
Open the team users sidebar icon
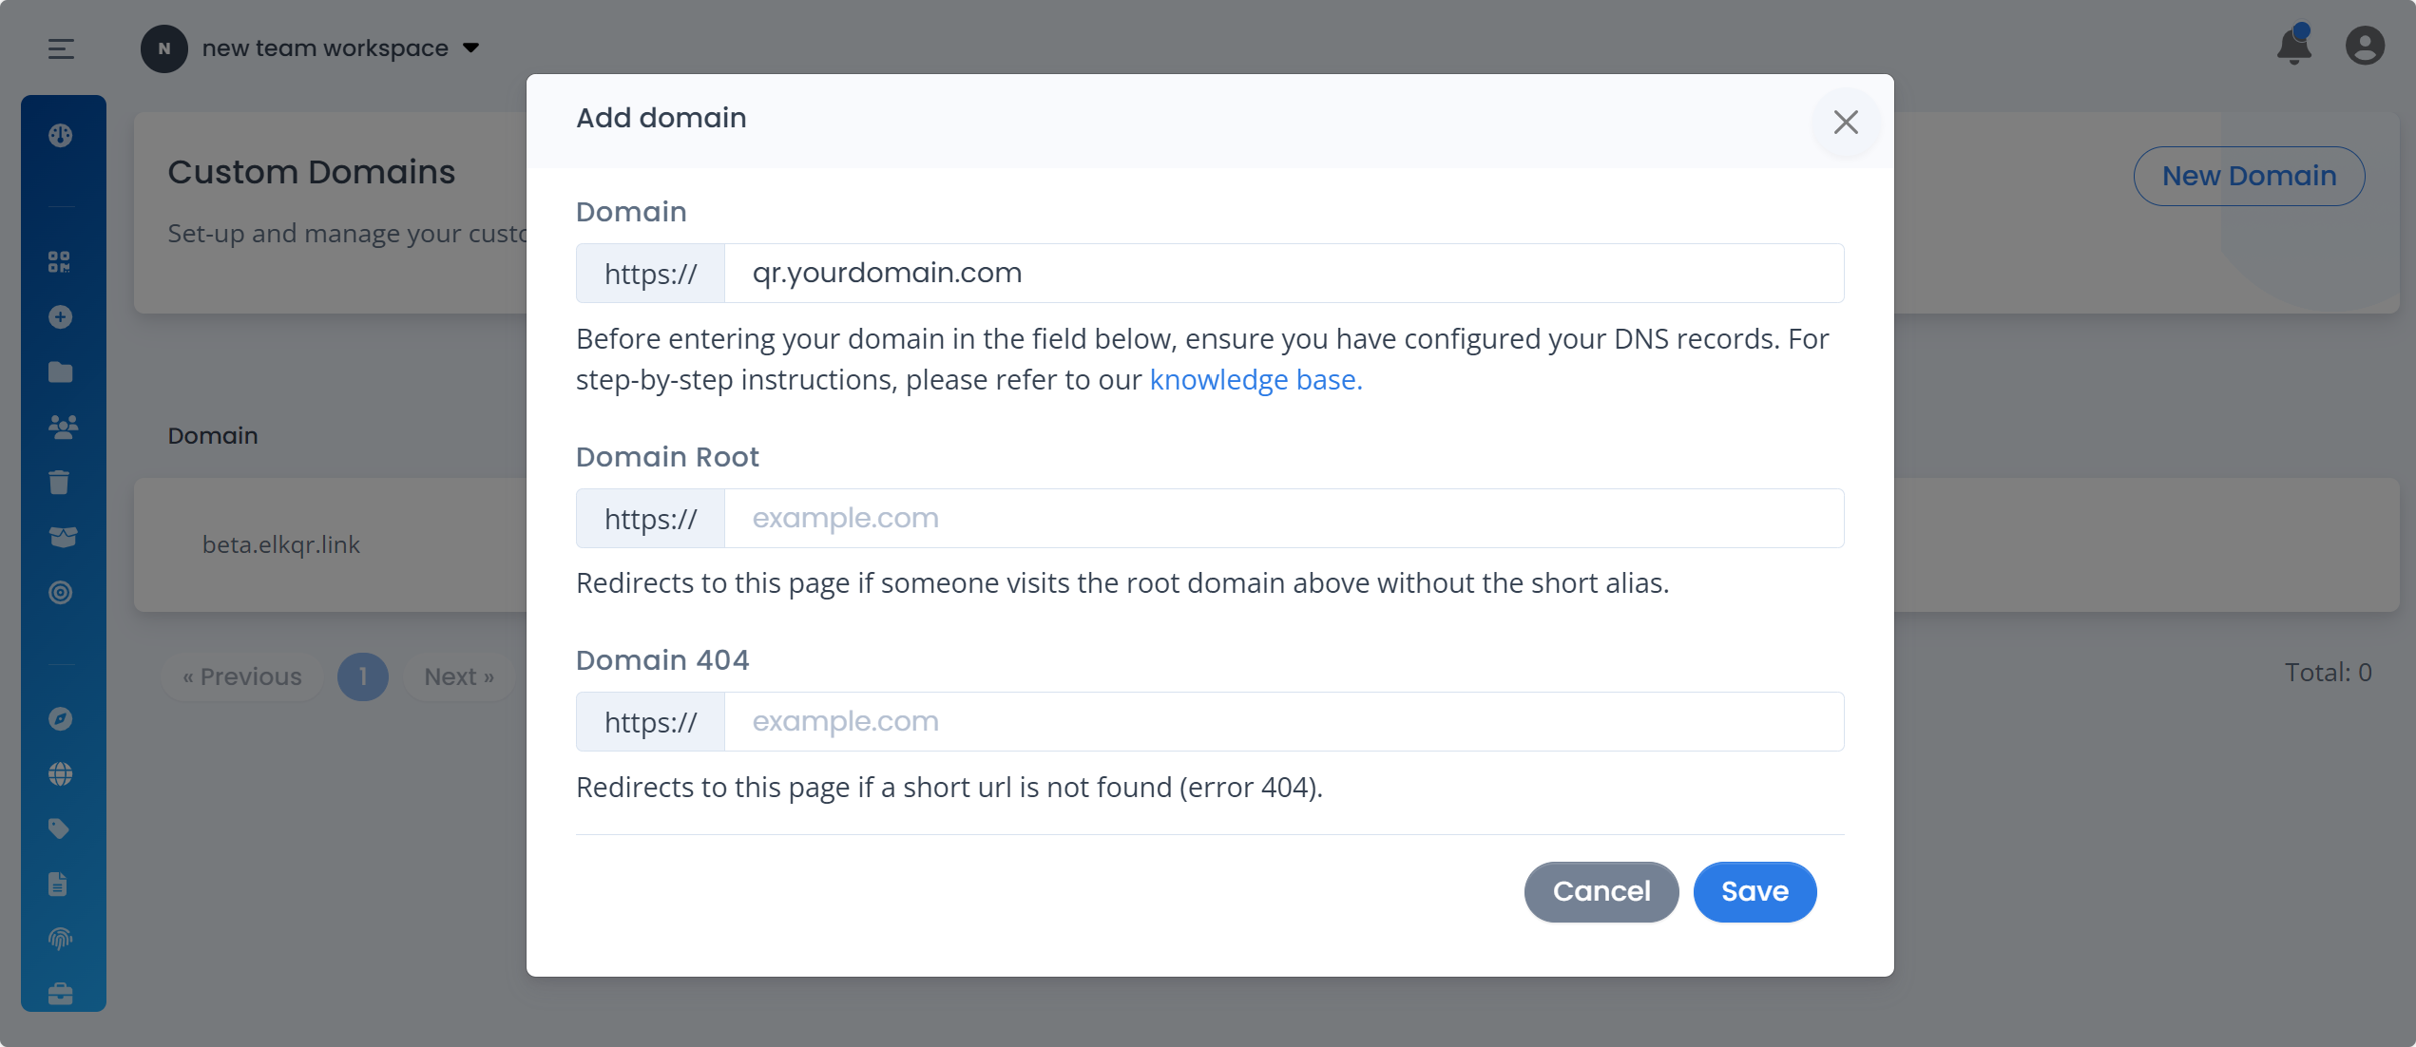coord(63,428)
